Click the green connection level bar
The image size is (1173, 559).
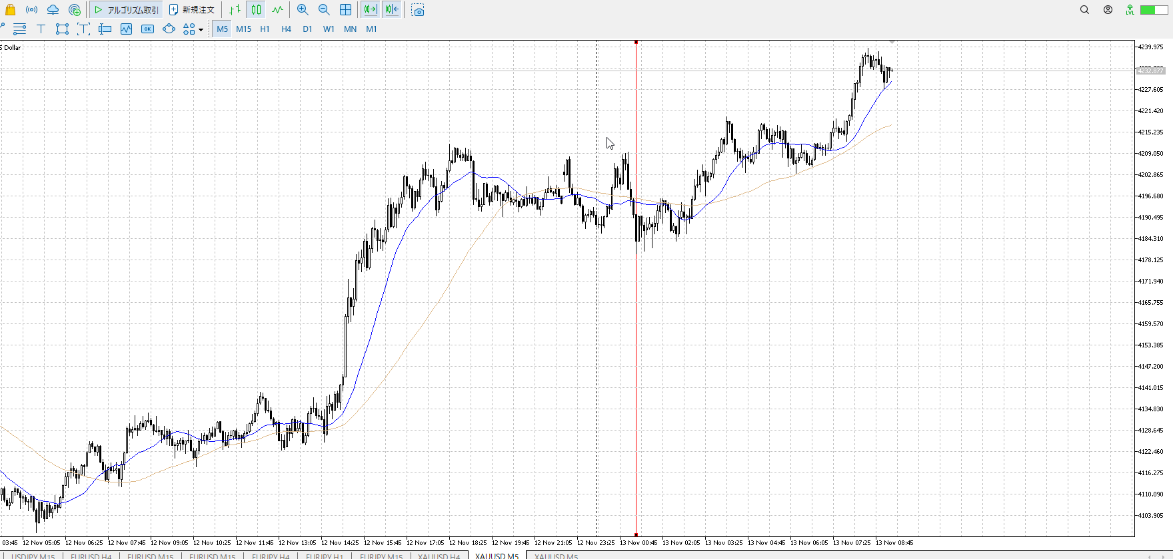(x=1152, y=10)
